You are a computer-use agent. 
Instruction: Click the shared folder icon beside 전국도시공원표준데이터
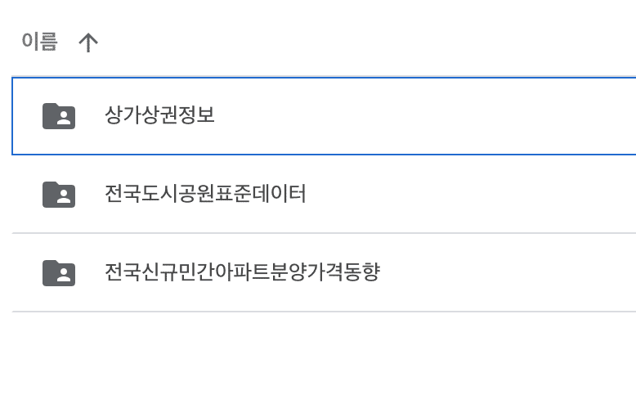tap(59, 195)
